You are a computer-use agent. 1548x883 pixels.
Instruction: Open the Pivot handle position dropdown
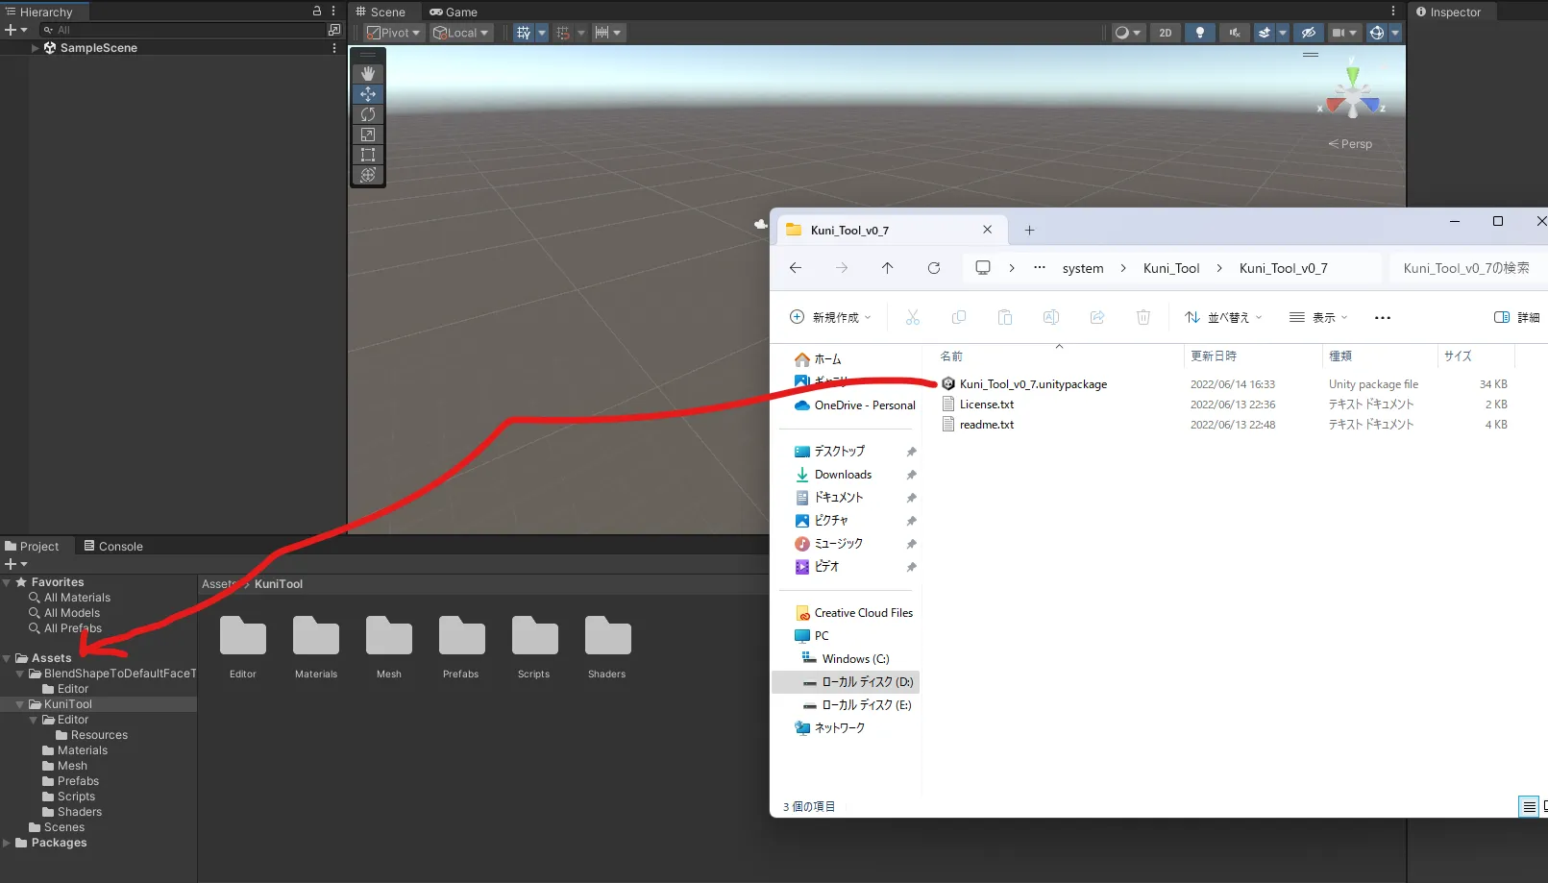coord(393,33)
